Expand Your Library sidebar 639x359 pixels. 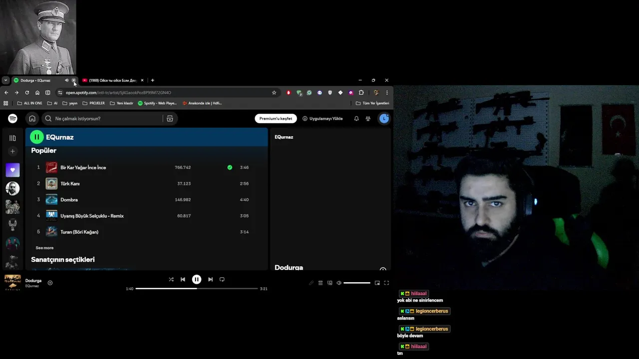coord(12,138)
